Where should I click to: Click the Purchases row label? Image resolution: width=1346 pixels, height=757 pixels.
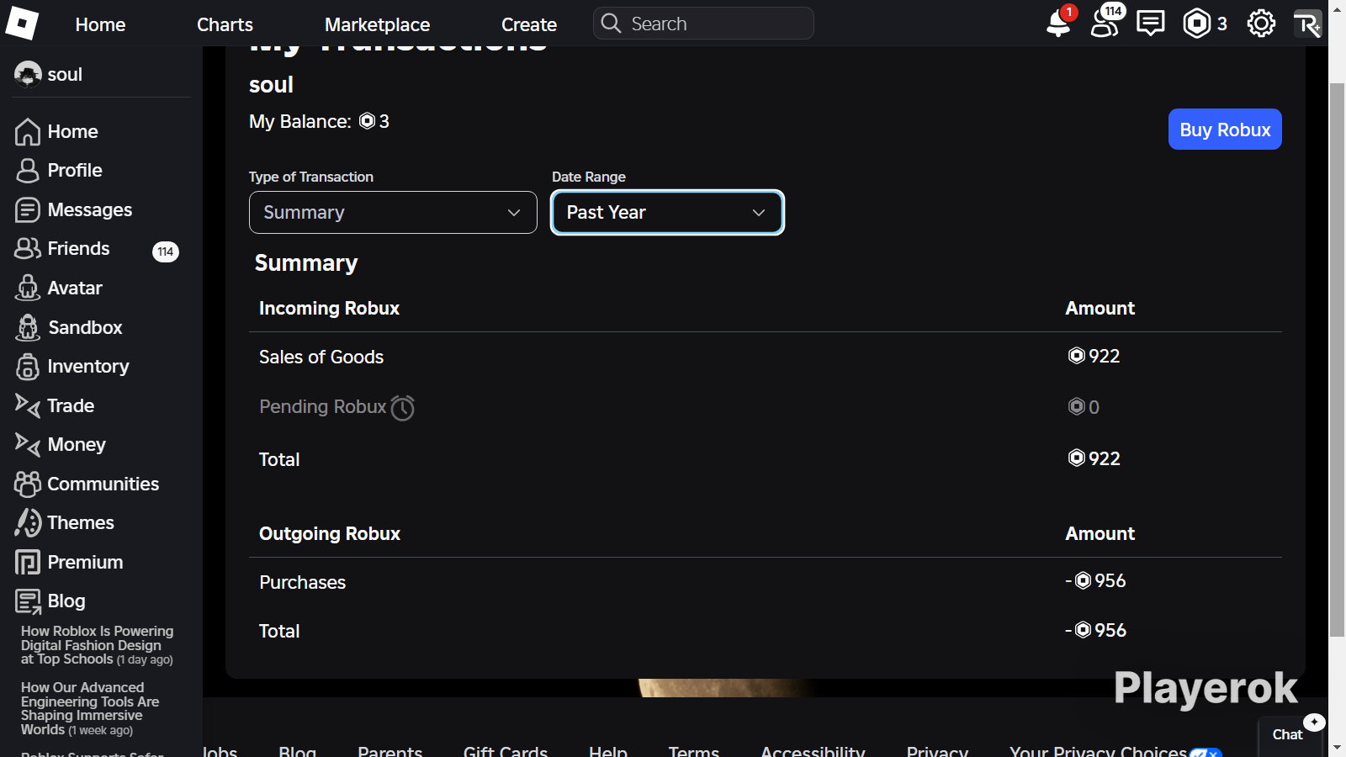click(x=303, y=582)
